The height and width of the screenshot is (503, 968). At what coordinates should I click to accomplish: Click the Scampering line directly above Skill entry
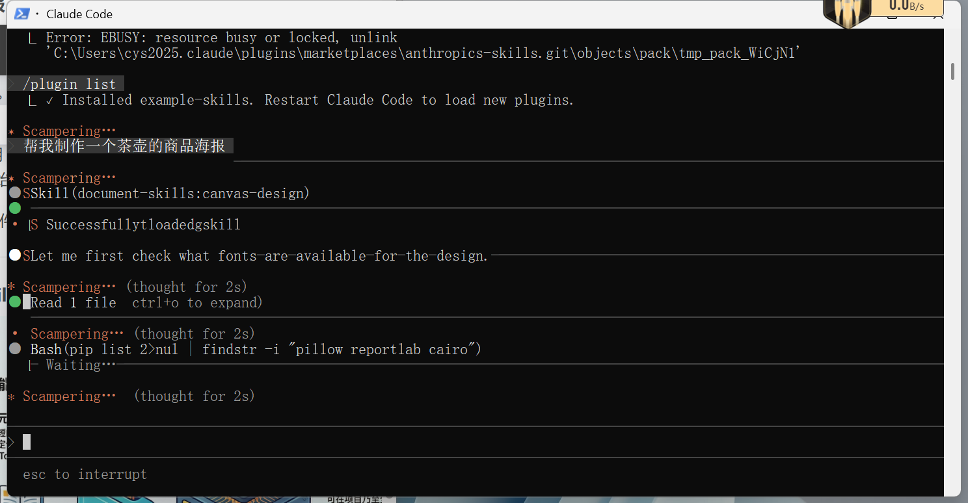point(69,178)
